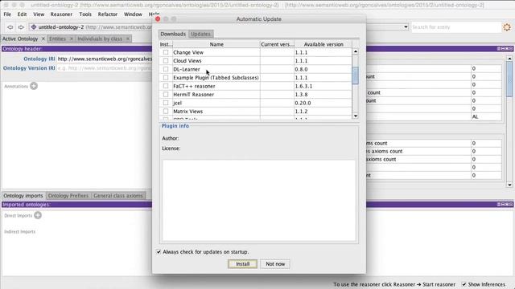Viewport: 515px width, 289px height.
Task: Add annotation with the plus icon
Action: pyautogui.click(x=34, y=86)
